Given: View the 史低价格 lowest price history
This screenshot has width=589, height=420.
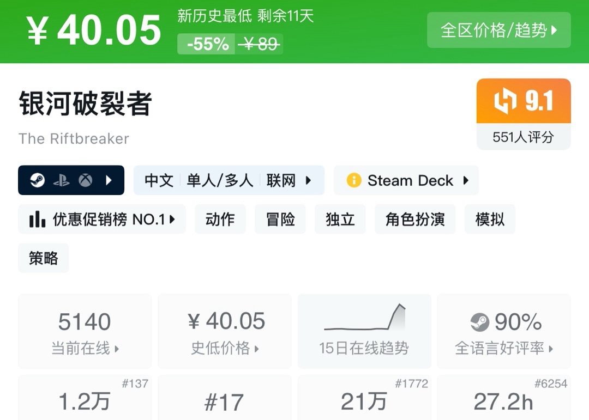Looking at the screenshot, I should pyautogui.click(x=224, y=332).
